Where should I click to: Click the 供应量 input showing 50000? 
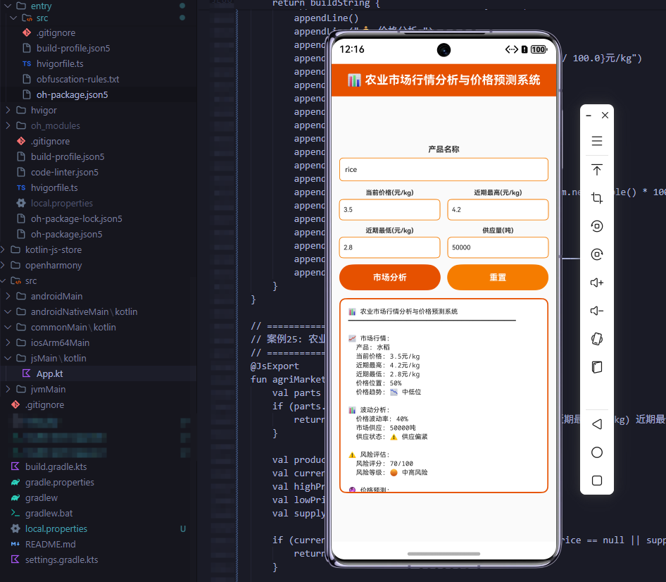tap(498, 247)
